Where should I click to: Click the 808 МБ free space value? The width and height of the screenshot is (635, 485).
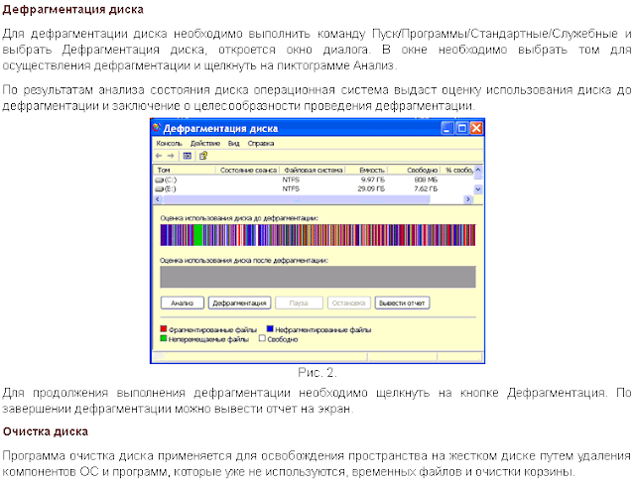426,180
